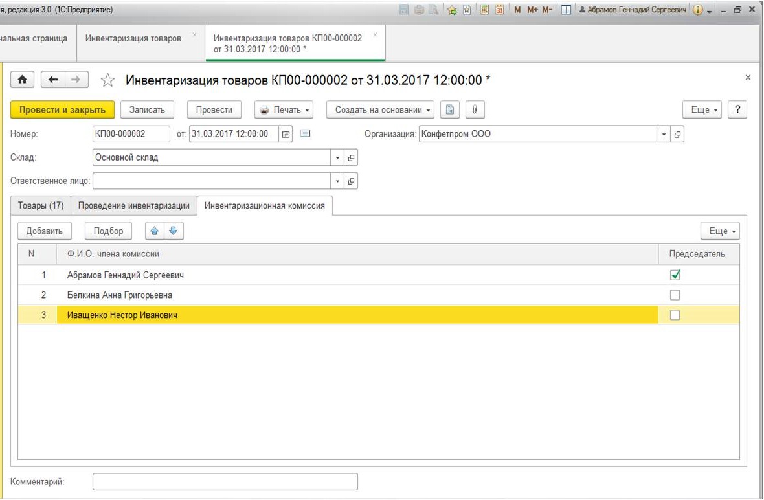Click the Провести и закрыть button
This screenshot has height=500, width=764.
[x=62, y=109]
